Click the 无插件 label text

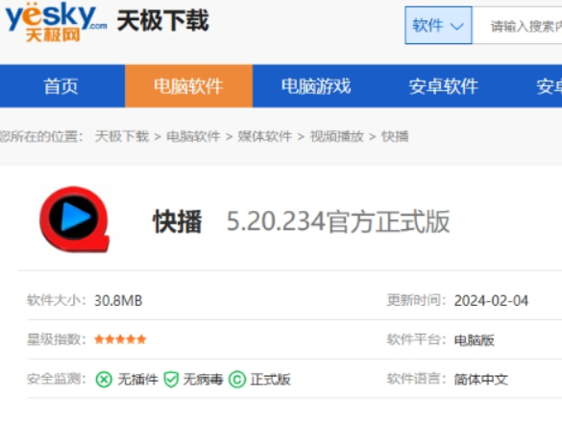(x=138, y=380)
